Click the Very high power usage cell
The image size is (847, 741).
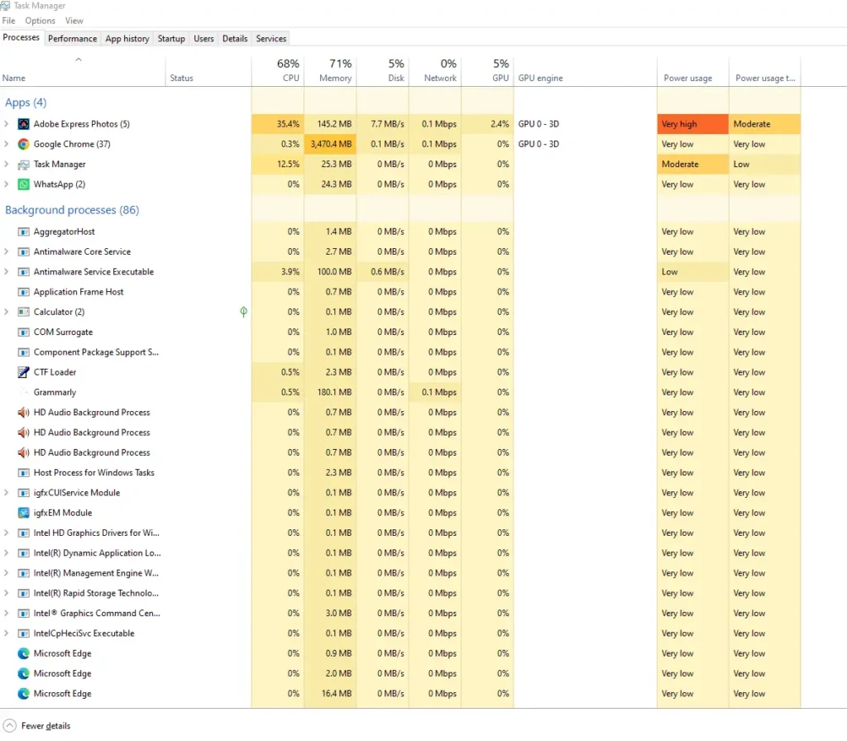pyautogui.click(x=692, y=124)
